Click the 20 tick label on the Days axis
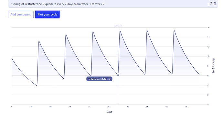Viewport: 223px width, 118px height. pos(89,107)
